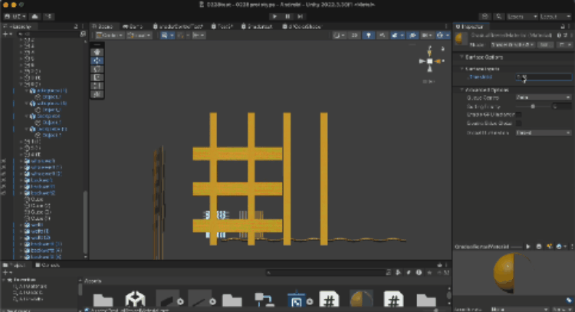
Task: Open the first folder in Assets grid
Action: (x=103, y=300)
